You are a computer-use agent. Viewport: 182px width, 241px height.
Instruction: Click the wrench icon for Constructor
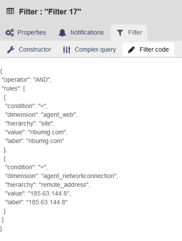(11, 50)
